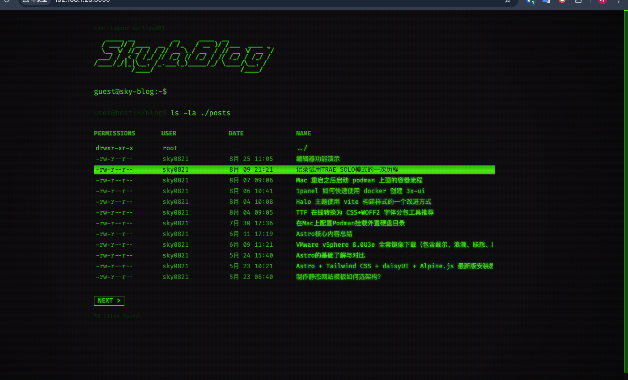628x380 pixels.
Task: Click the Sky Blog ASCII art logo
Action: tap(183, 56)
